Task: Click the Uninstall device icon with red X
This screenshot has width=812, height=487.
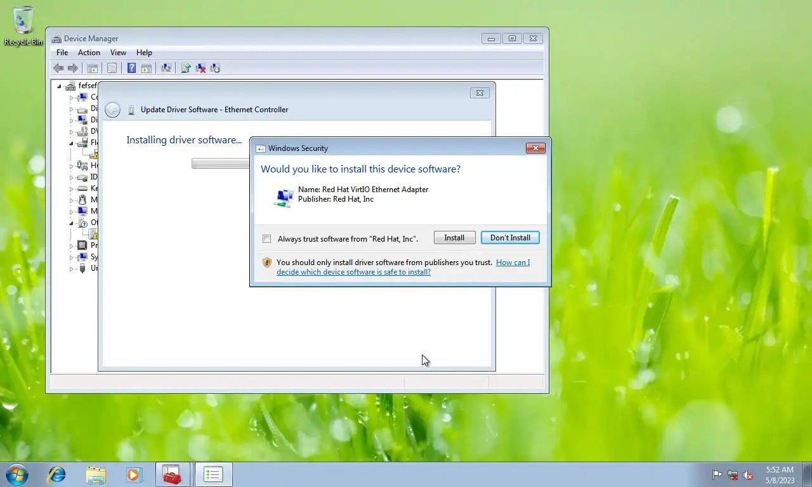Action: coord(200,68)
